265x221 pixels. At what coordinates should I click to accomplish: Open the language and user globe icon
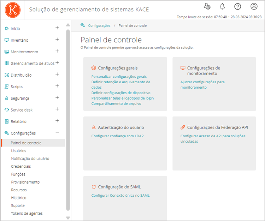point(207,6)
